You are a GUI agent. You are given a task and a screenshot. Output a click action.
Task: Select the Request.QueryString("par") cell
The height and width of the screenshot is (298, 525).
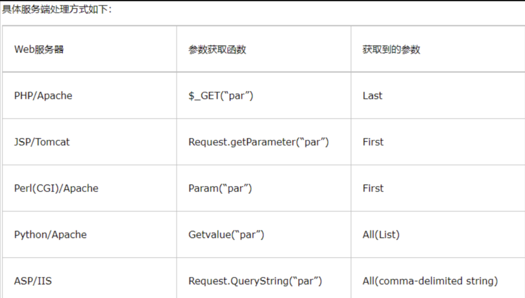255,281
